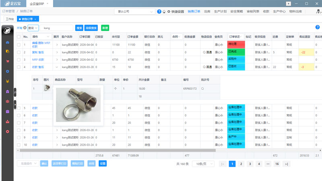Check the checkbox for order row 10
The width and height of the screenshot is (322, 181).
pyautogui.click(x=19, y=145)
